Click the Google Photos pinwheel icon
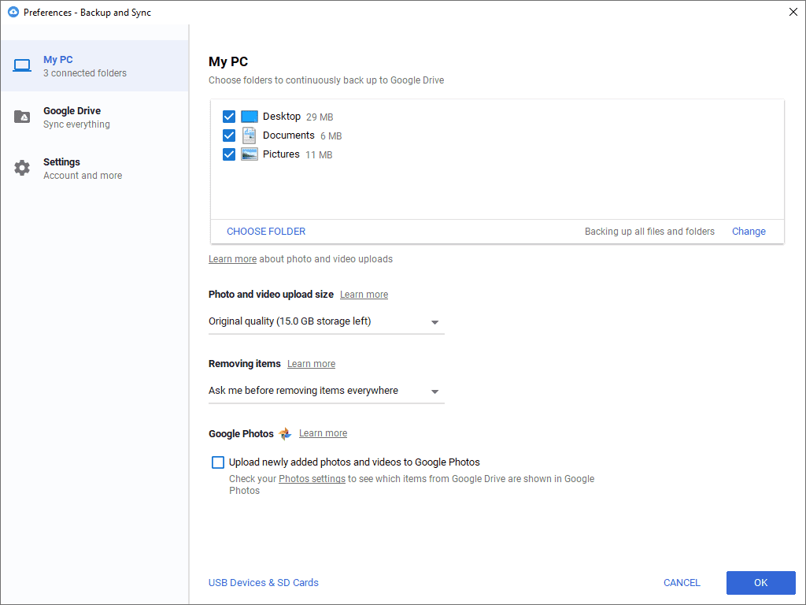The width and height of the screenshot is (806, 605). tap(285, 434)
